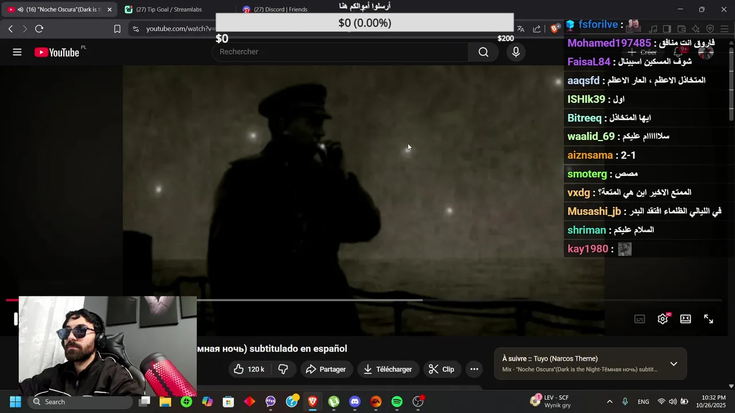Click the Télécharger download button
The width and height of the screenshot is (735, 413).
[388, 369]
